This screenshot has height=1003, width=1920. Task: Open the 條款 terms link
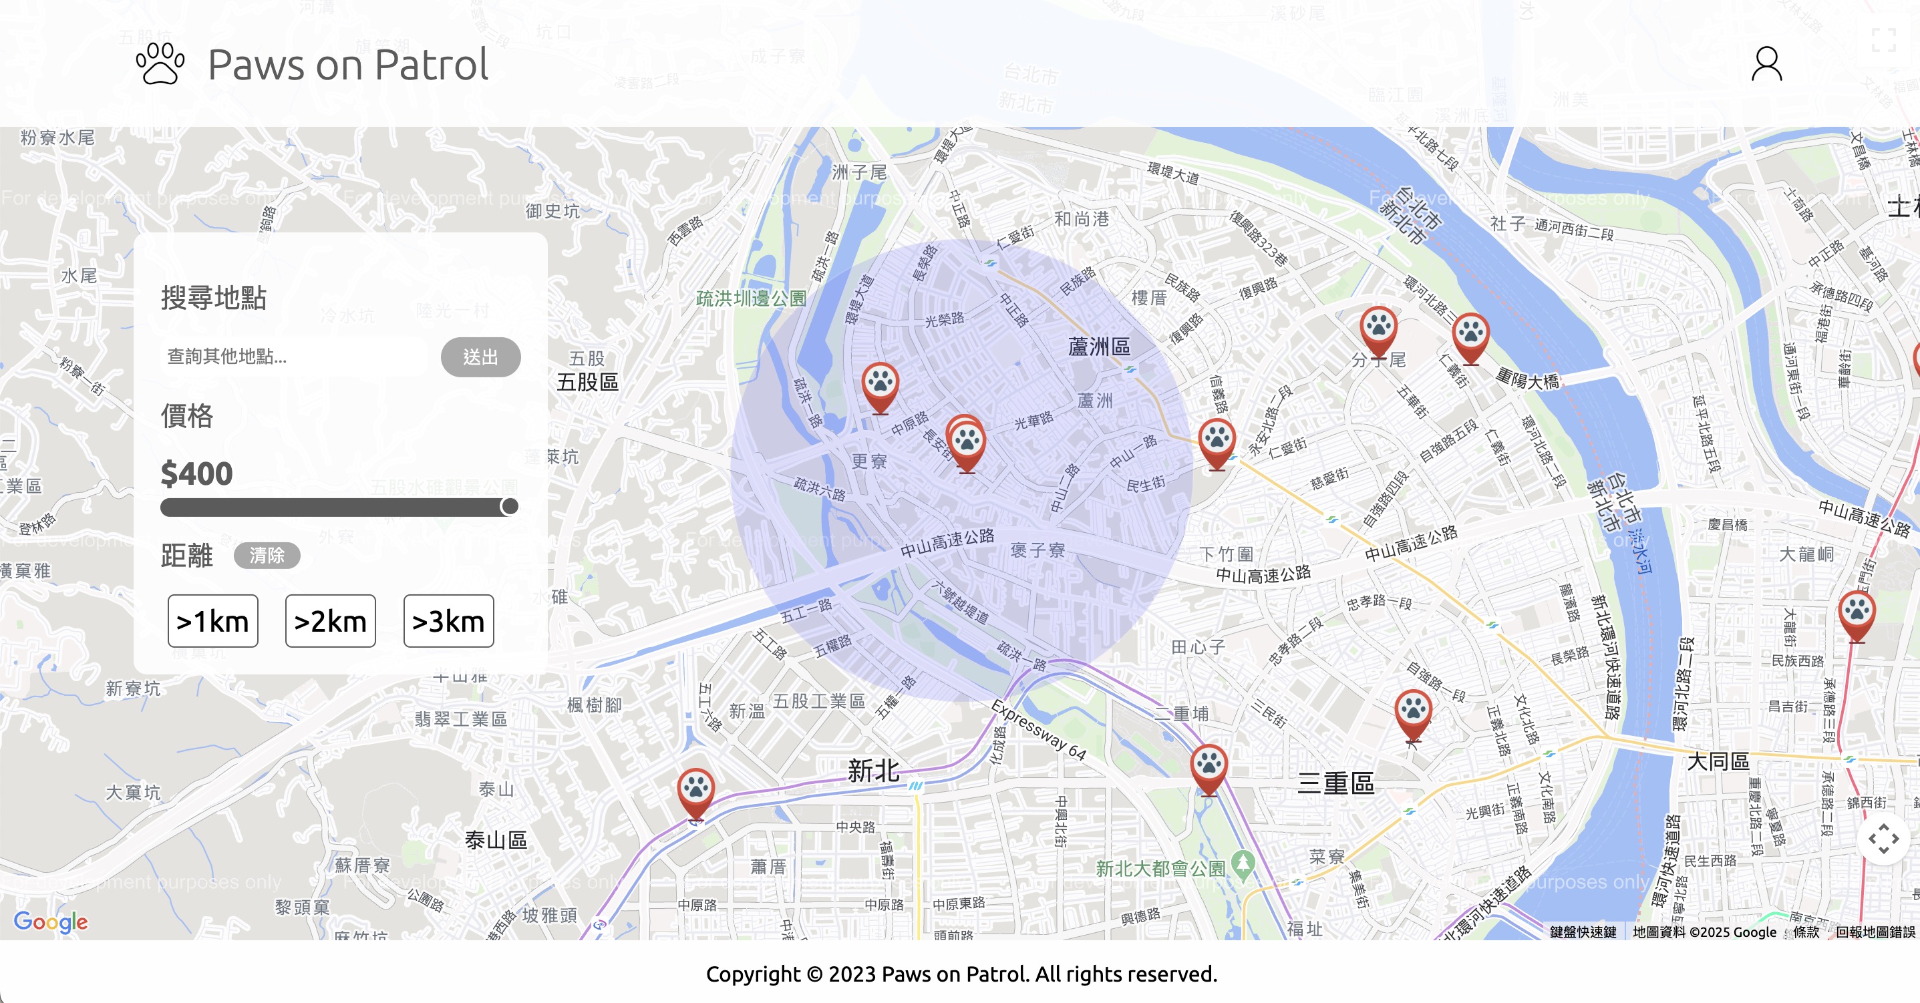coord(1805,932)
